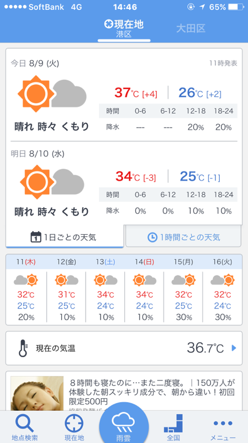248x443 pixels.
Task: Select the 現在地 港区 location tab
Action: click(x=124, y=29)
